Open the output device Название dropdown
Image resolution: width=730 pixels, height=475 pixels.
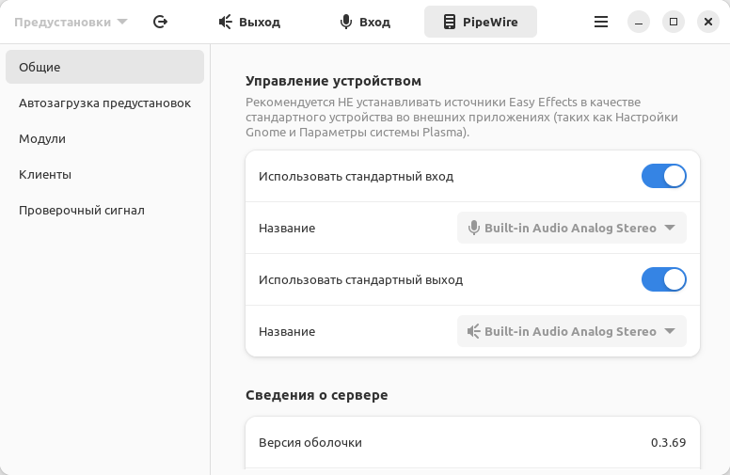[572, 331]
